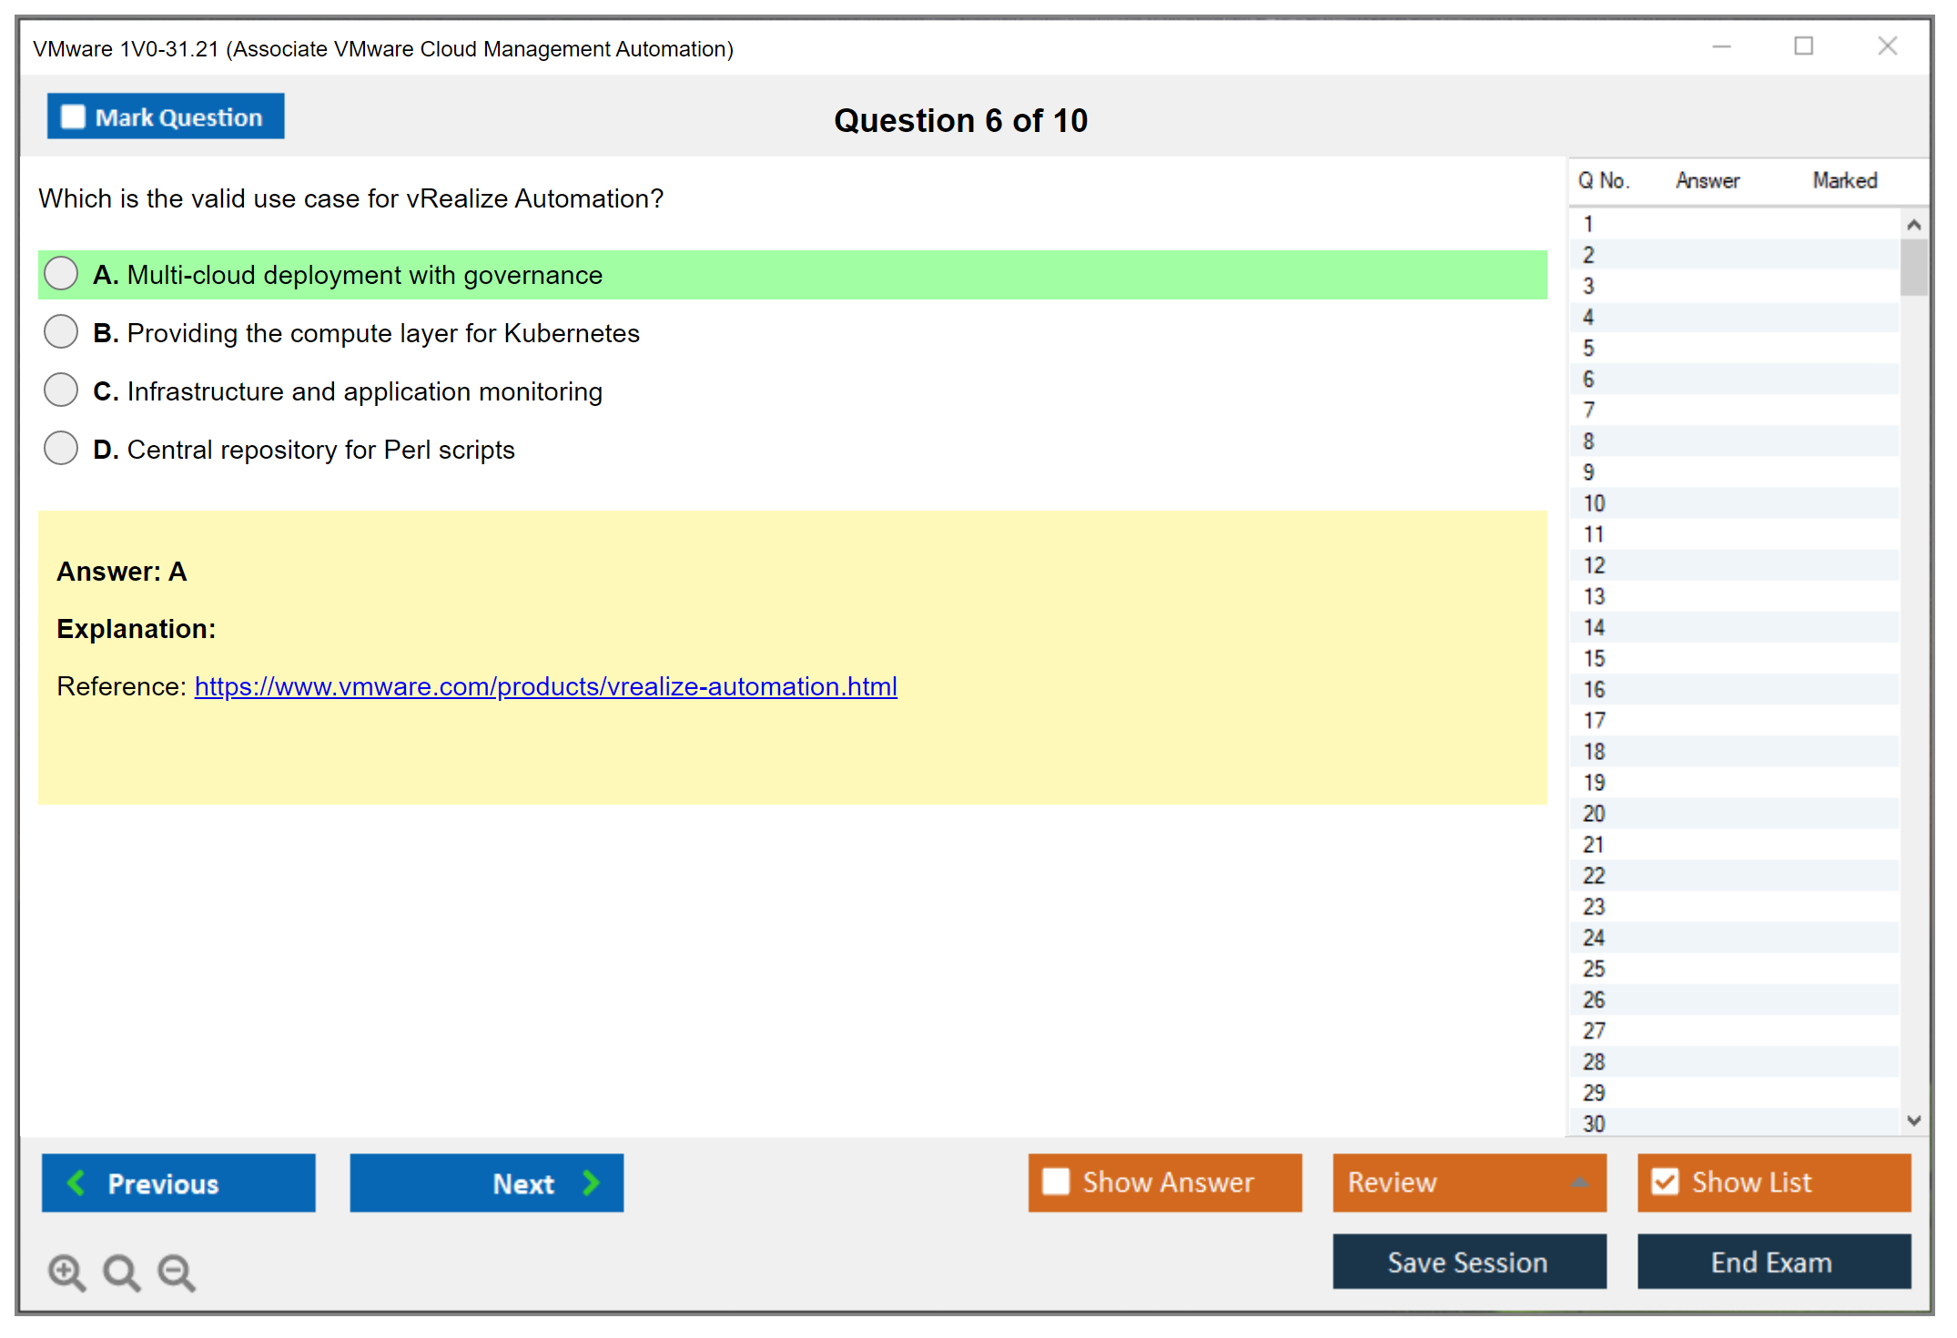The image size is (1957, 1338).
Task: Close the exam window
Action: pyautogui.click(x=1887, y=46)
